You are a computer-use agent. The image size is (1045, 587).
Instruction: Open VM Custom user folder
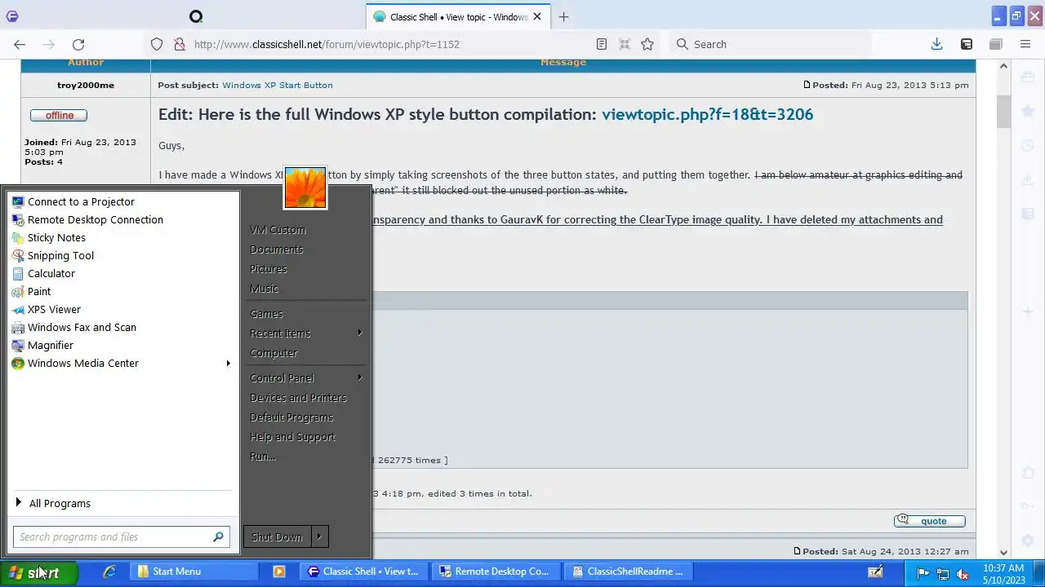click(306, 230)
